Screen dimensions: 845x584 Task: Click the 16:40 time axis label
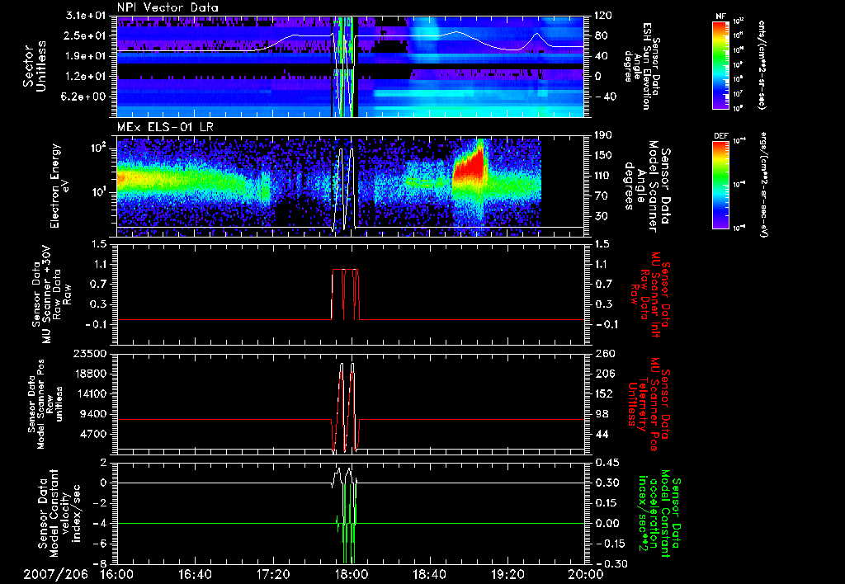coord(196,574)
